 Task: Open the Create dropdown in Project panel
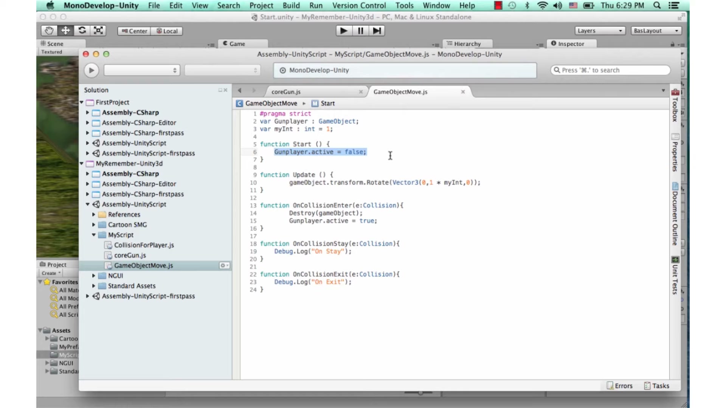click(51, 273)
